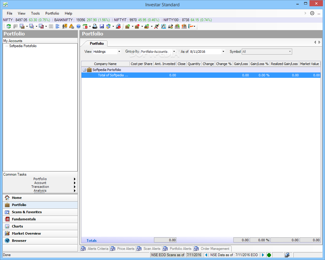
Task: Switch to Portfolio Alerts bottom tab
Action: pos(178,249)
